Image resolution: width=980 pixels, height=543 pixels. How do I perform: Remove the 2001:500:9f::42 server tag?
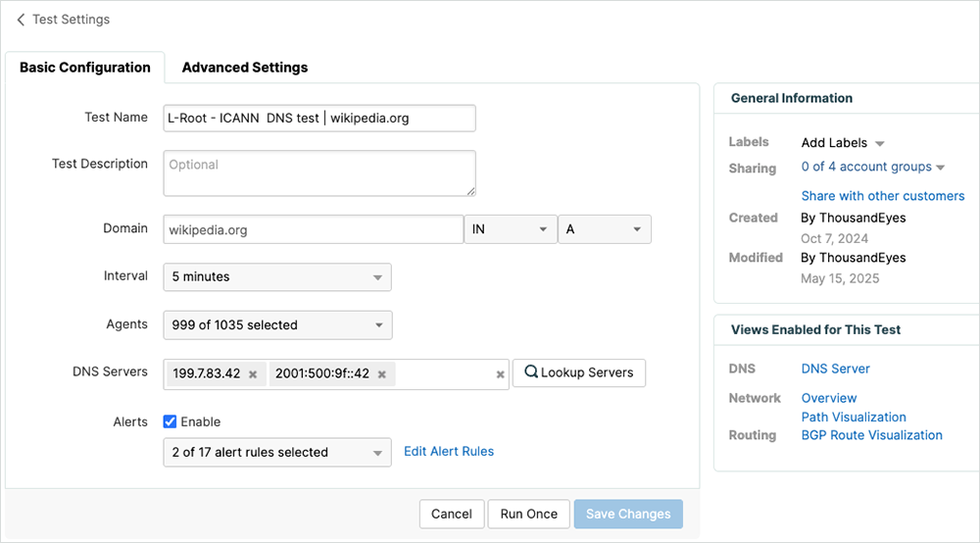pos(382,374)
